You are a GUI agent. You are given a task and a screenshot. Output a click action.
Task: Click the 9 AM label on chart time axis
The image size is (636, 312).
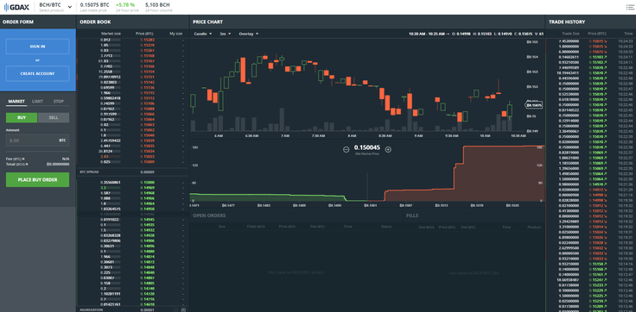pyautogui.click(x=418, y=136)
